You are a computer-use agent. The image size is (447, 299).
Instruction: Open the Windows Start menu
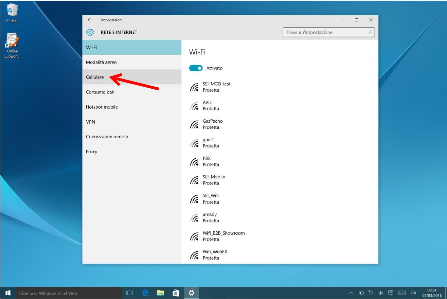[x=8, y=293]
